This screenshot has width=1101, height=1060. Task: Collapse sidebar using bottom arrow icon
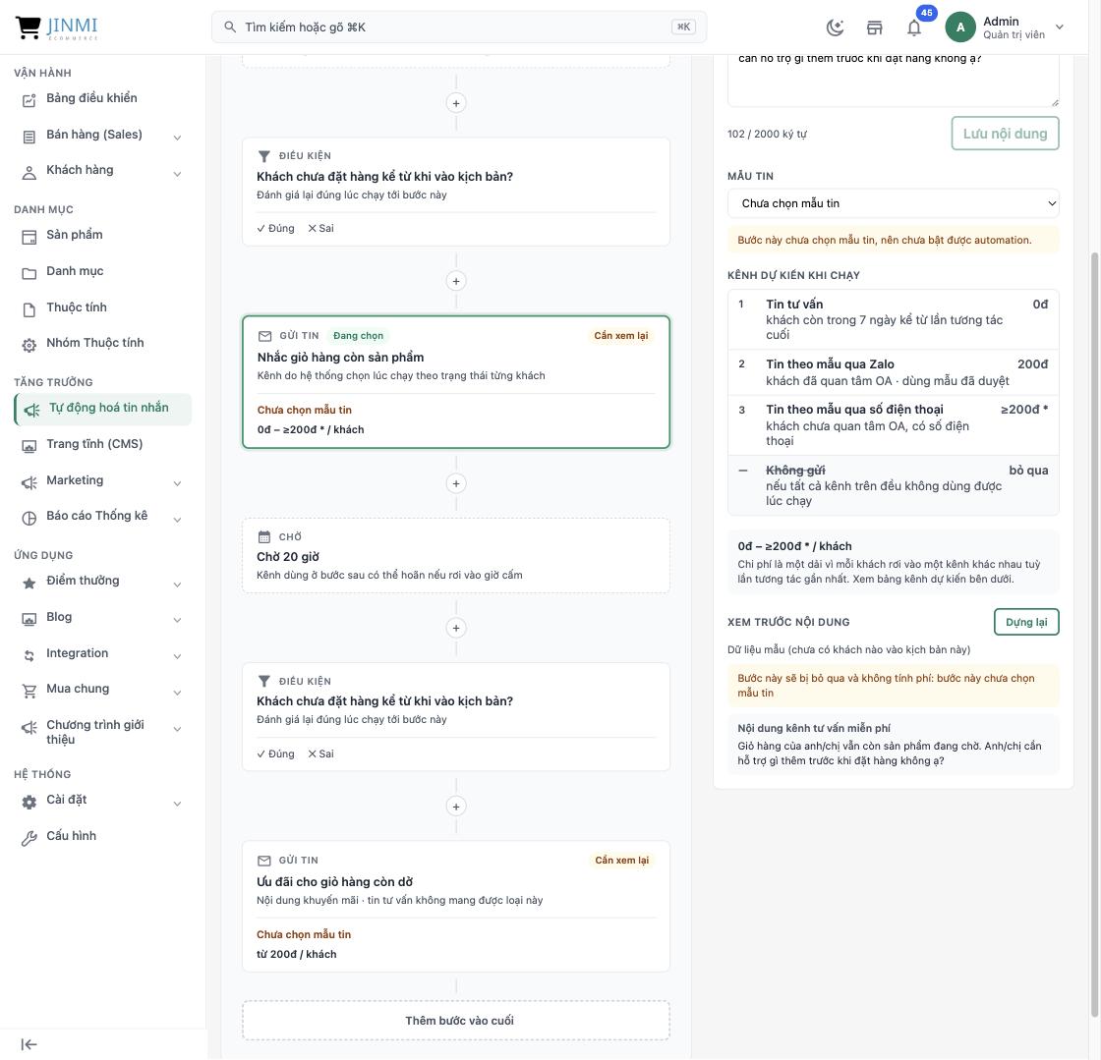tap(29, 1044)
